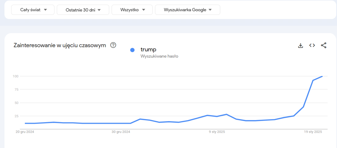Open the Cały świat region dropdown
337x148 pixels.
coord(33,10)
